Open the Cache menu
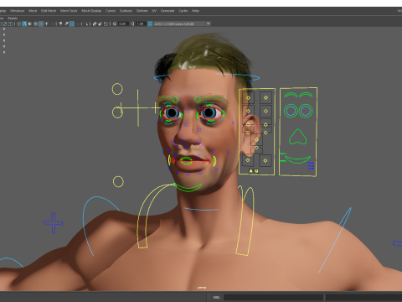The width and height of the screenshot is (402, 302). click(x=183, y=11)
